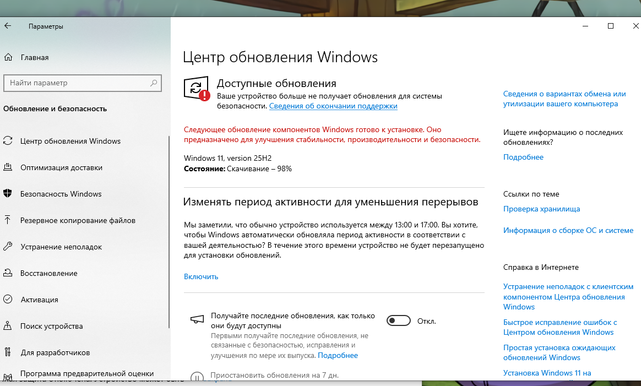Click the Activation checkmark circle icon
641x386 pixels.
tap(8, 300)
